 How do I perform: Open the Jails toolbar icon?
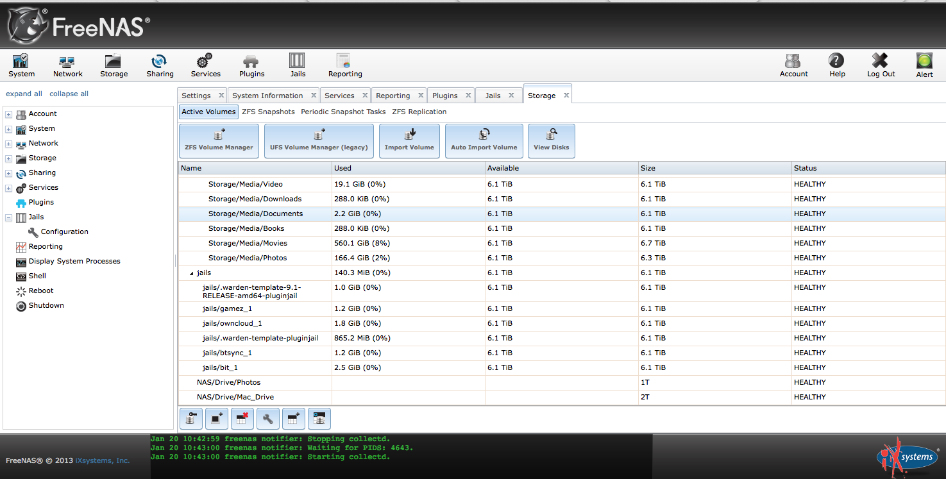[x=298, y=65]
